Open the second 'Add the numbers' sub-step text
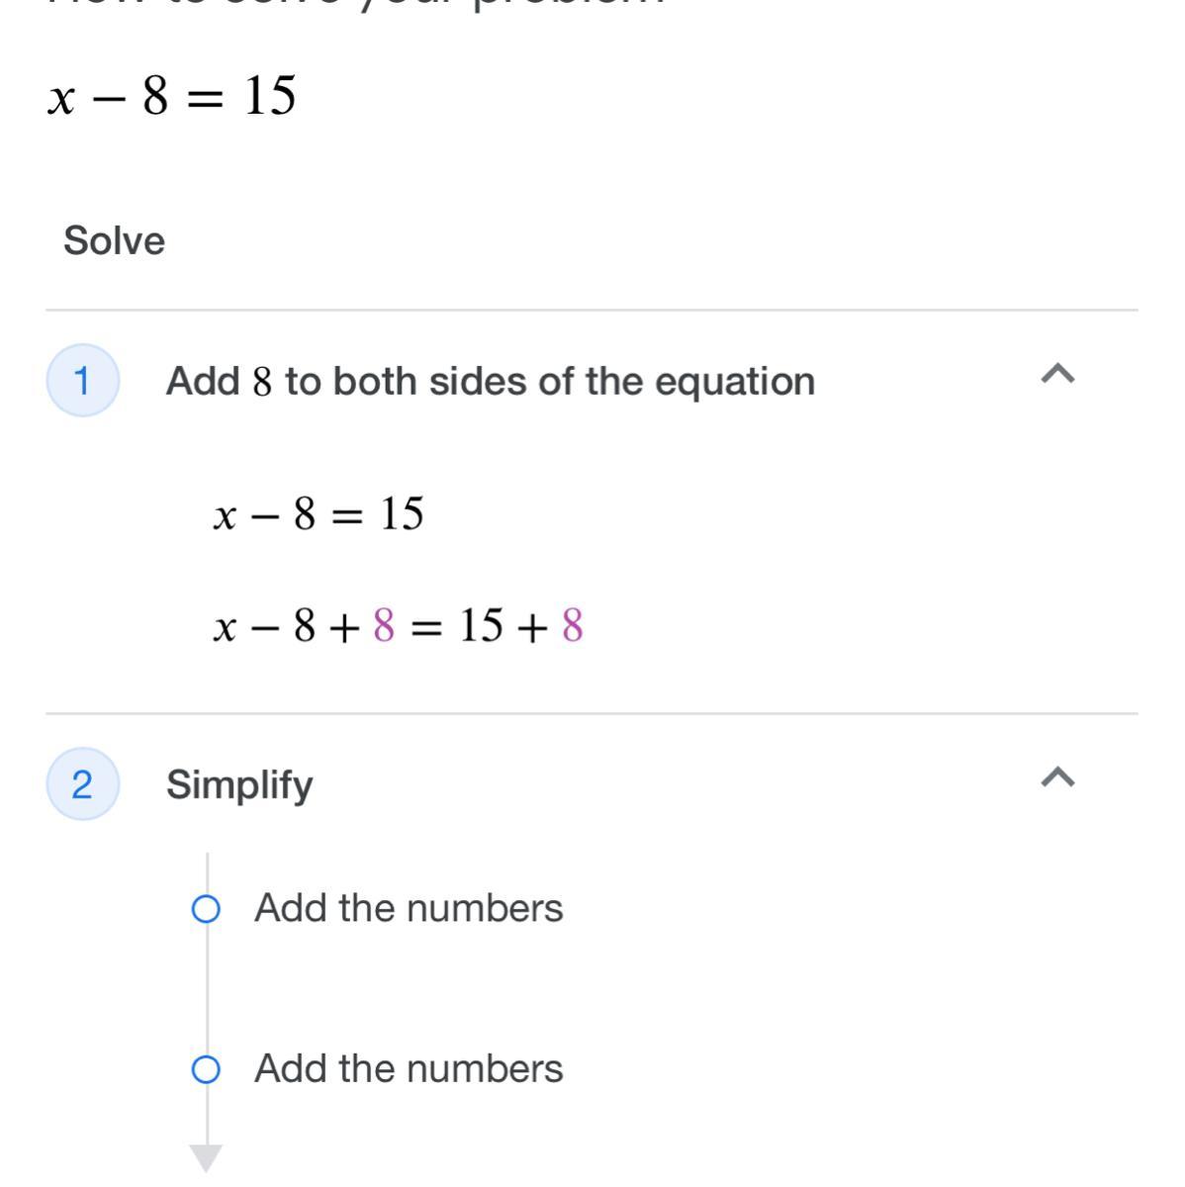The width and height of the screenshot is (1185, 1187). pyautogui.click(x=409, y=1068)
